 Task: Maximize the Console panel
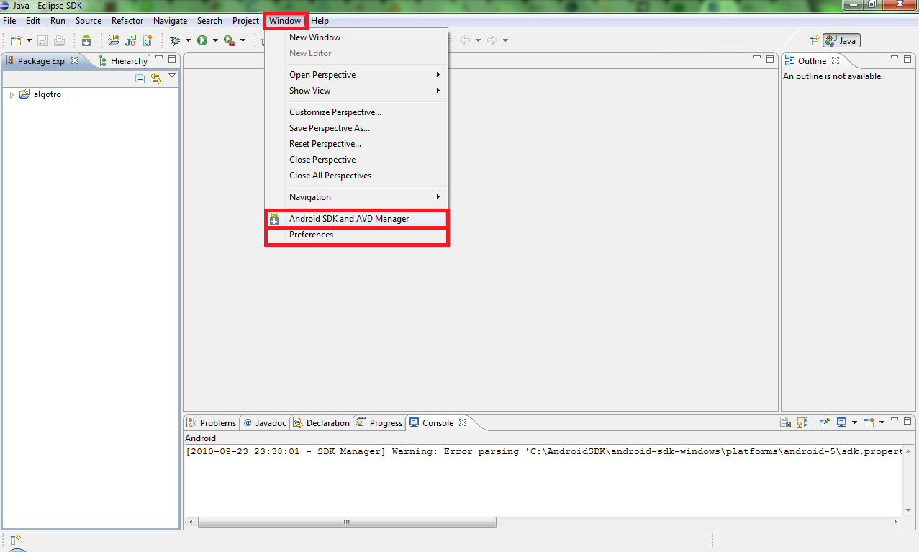point(907,420)
